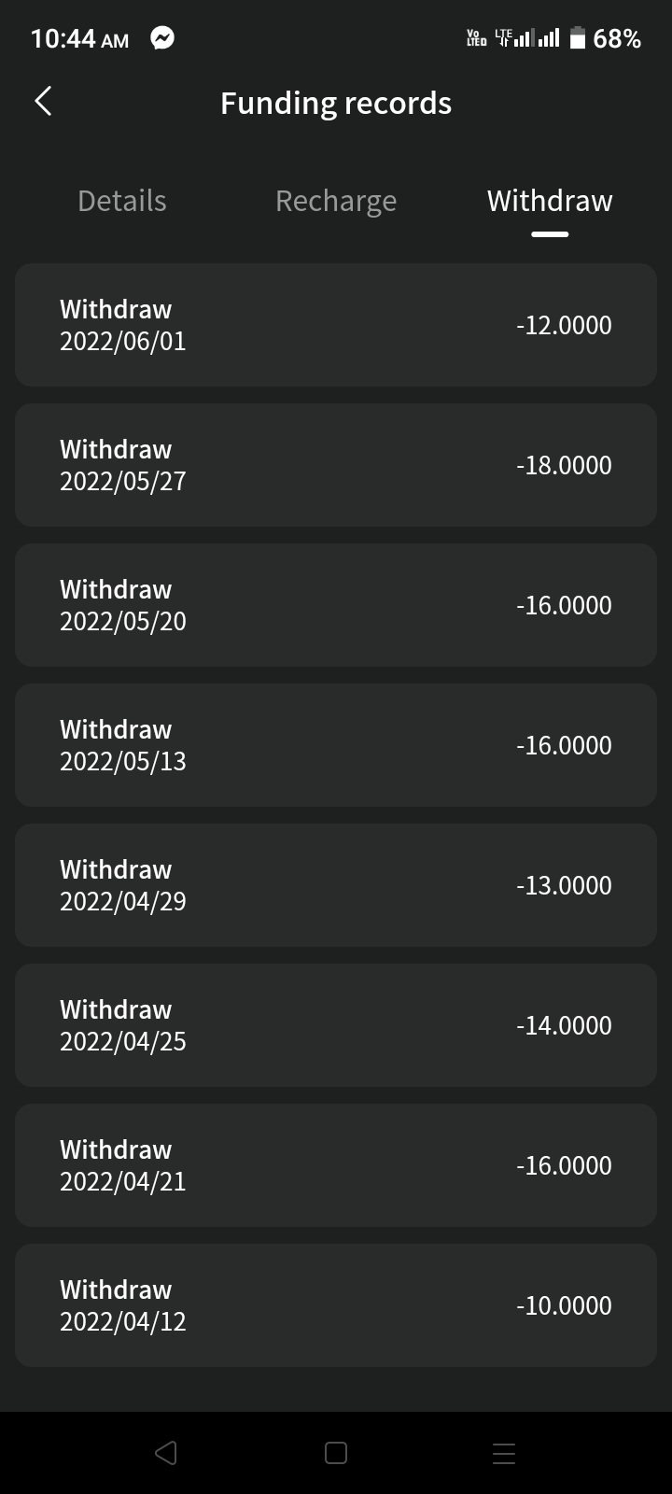Open the 2022/04/25 withdraw record

pos(336,1025)
